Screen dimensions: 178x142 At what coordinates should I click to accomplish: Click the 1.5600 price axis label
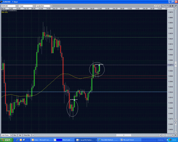point(170,49)
